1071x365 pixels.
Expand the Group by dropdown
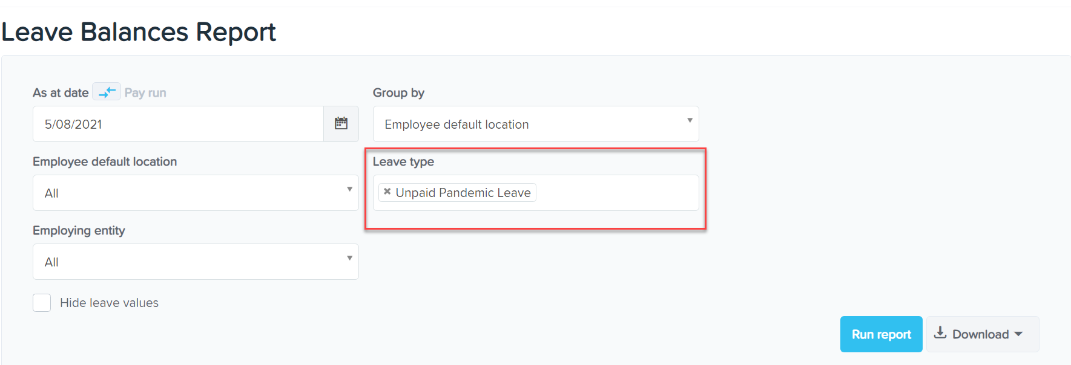point(536,124)
